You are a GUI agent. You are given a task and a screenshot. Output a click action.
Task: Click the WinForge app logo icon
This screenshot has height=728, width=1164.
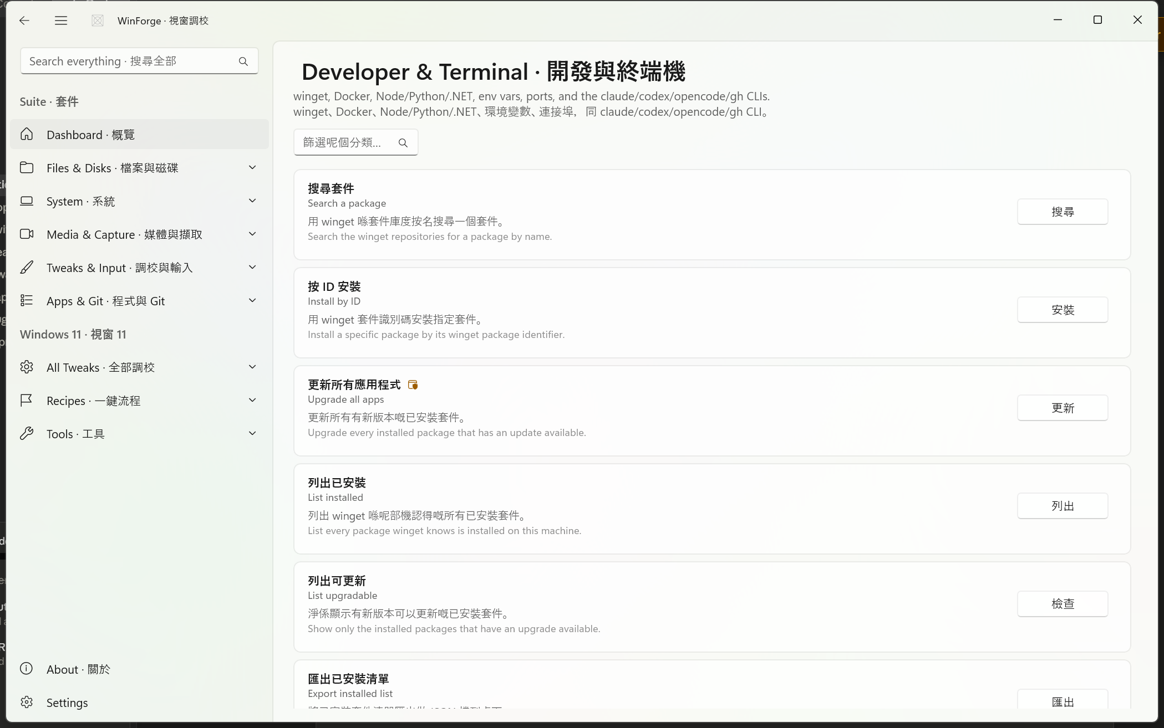click(98, 20)
